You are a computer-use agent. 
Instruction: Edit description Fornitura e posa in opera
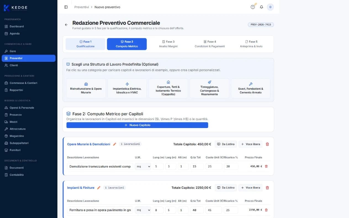(100, 210)
